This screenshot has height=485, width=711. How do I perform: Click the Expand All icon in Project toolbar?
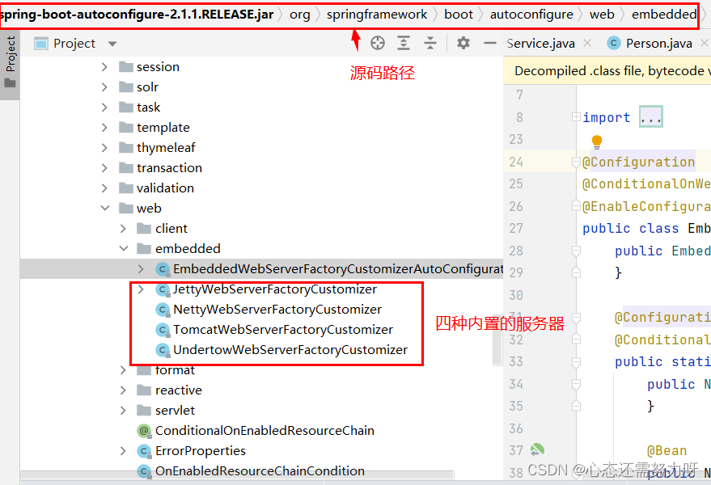click(404, 43)
